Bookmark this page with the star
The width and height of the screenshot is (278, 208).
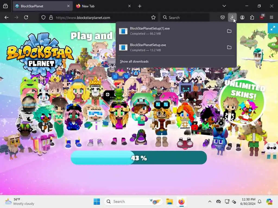[153, 17]
